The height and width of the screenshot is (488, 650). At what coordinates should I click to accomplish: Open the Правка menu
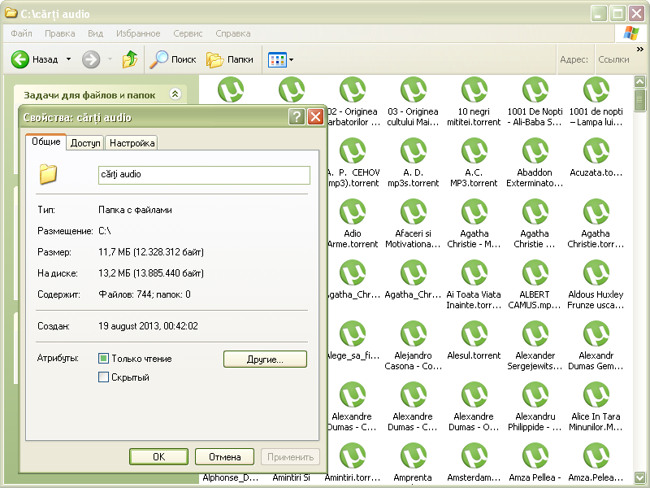tap(59, 33)
